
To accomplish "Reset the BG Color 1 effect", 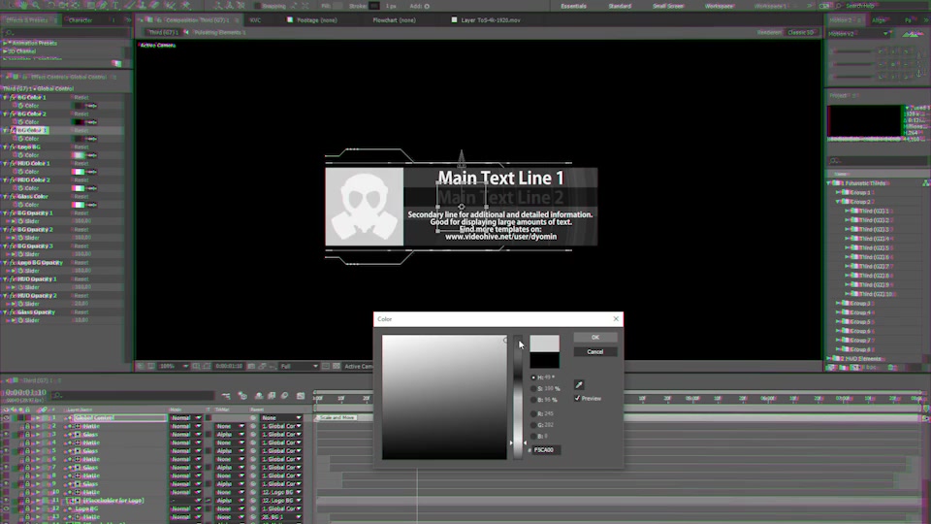I will (81, 97).
